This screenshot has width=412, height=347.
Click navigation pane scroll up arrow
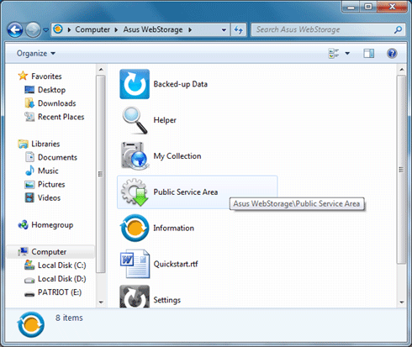[101, 70]
